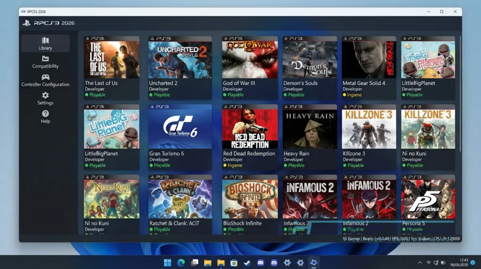Click the PS3 badge above Gran Turismo 6

point(160,107)
